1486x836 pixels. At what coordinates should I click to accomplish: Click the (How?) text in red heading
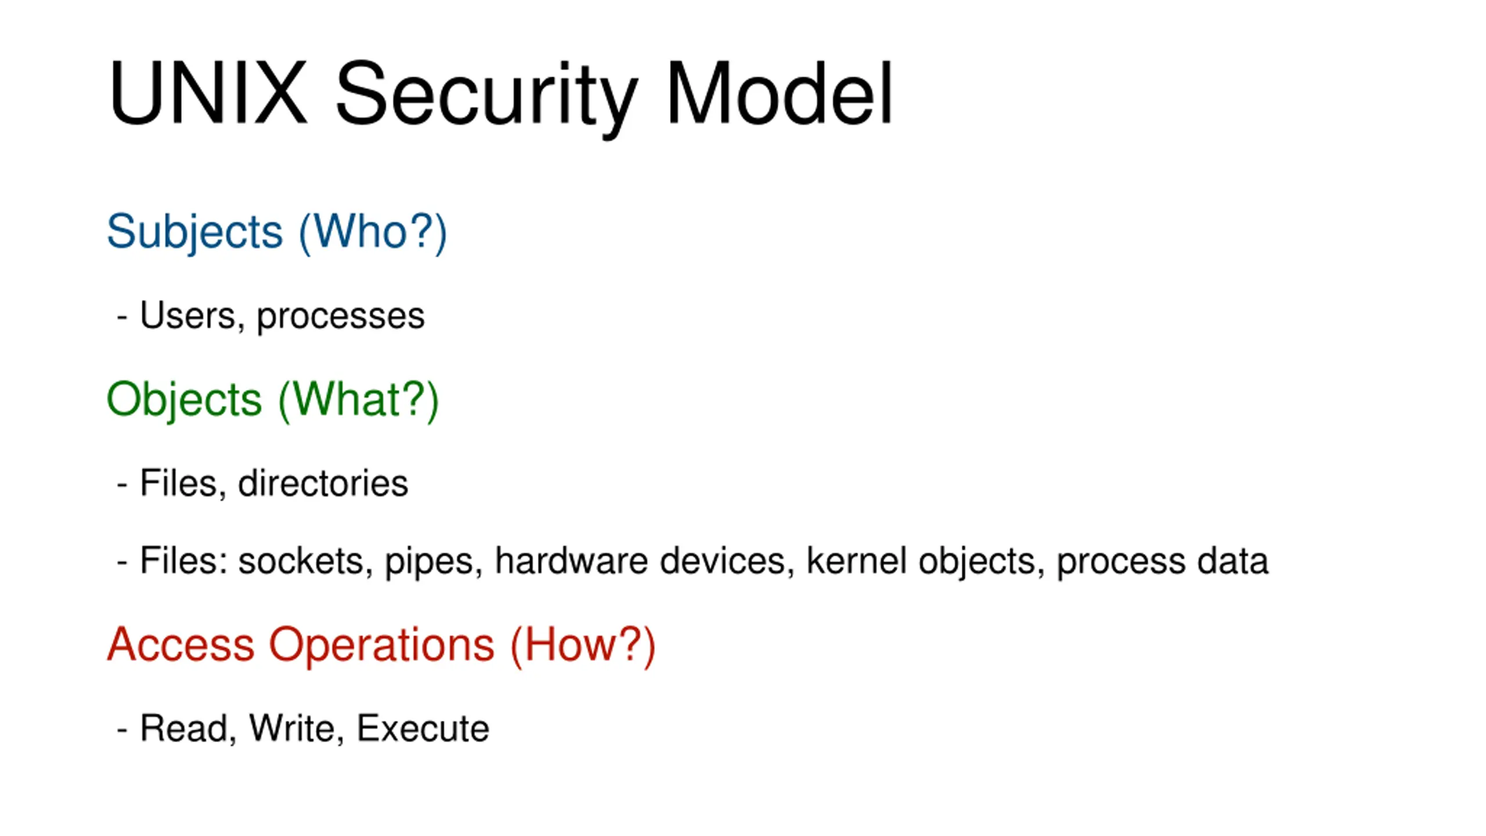(x=583, y=646)
